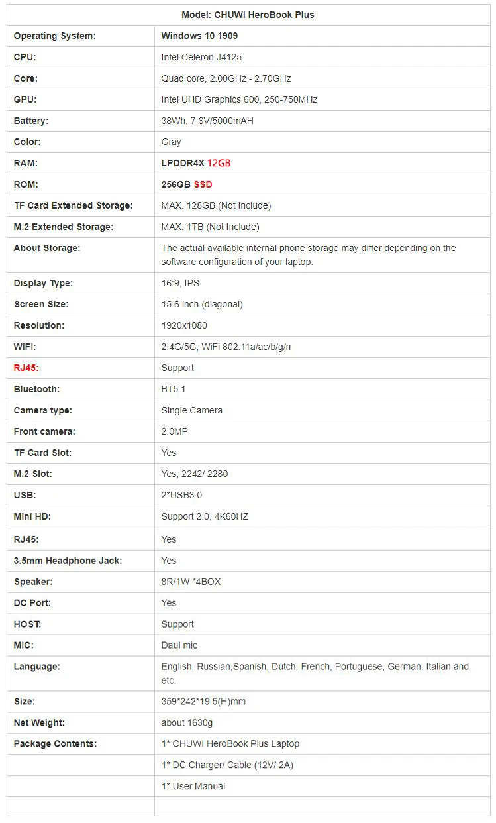Click the '8R/1W *4BOX' speaker value
Viewport: 496px width, 823px height.
coord(191,582)
